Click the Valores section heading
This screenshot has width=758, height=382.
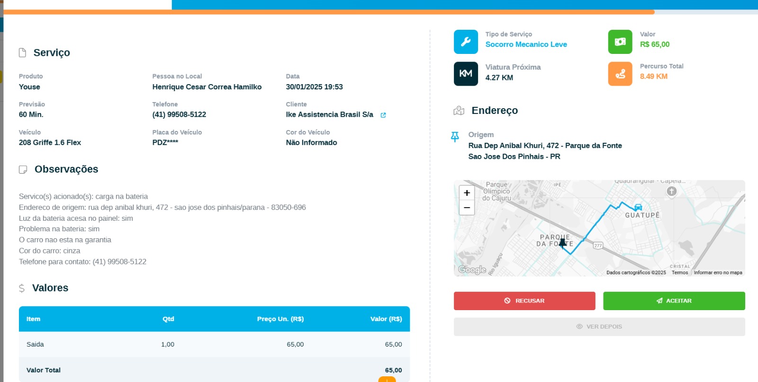coord(50,288)
